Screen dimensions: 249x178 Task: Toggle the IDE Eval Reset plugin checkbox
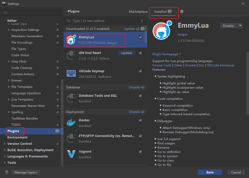click(140, 53)
